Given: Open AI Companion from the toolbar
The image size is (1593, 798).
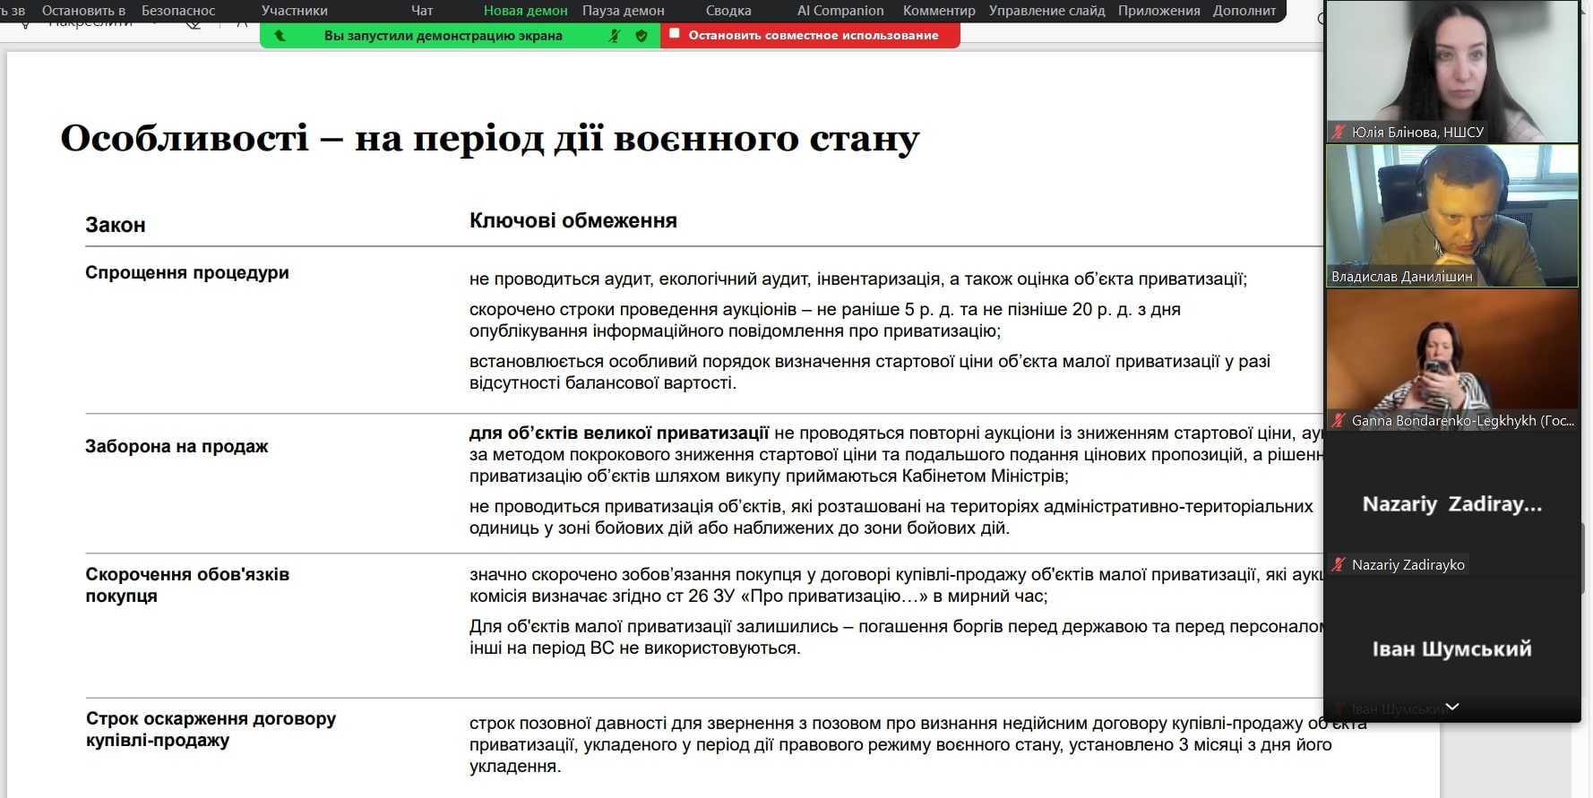Looking at the screenshot, I should click(840, 11).
